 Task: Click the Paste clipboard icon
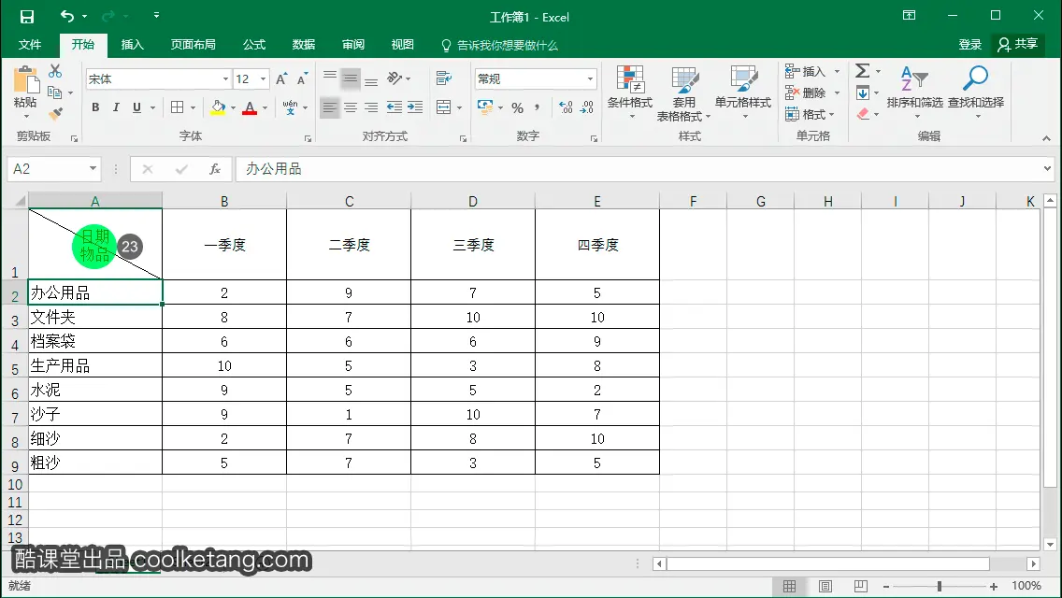(26, 80)
